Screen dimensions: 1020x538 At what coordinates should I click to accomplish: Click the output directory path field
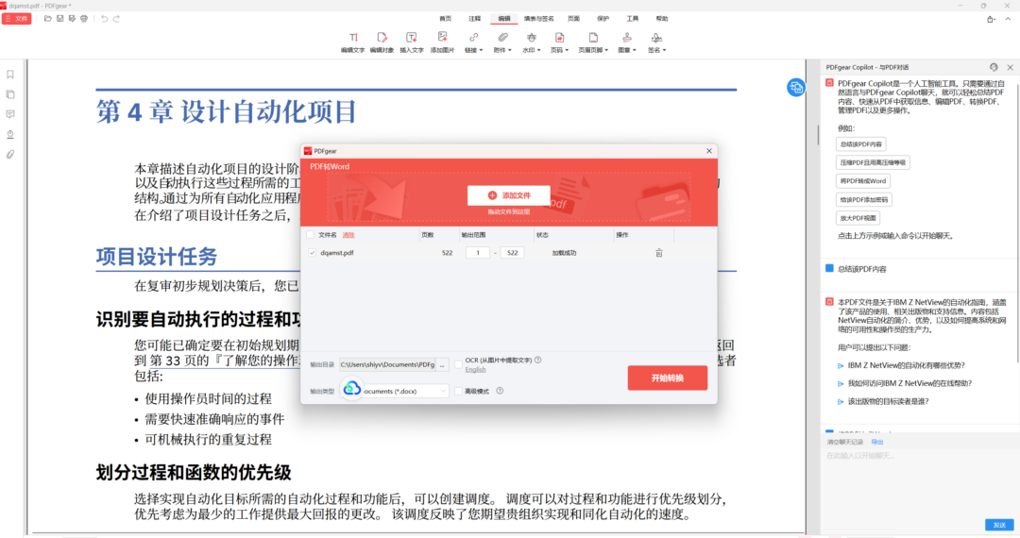(387, 364)
